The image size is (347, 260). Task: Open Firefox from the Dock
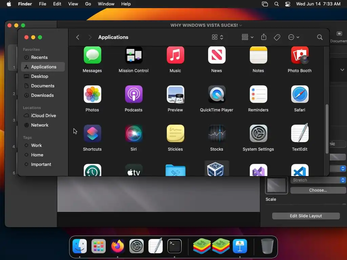coord(118,246)
